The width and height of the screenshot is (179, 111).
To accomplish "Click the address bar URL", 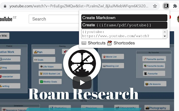I will click(79, 6).
